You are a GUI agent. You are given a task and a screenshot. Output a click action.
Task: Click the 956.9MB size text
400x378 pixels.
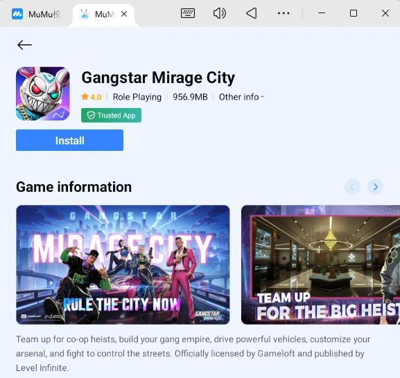click(190, 97)
